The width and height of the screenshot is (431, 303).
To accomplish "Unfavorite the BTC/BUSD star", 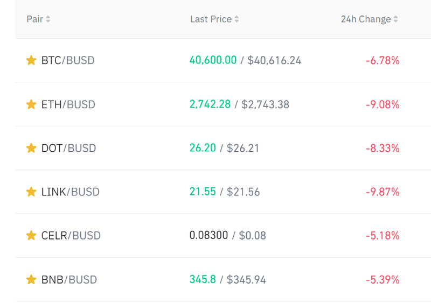I will [31, 60].
